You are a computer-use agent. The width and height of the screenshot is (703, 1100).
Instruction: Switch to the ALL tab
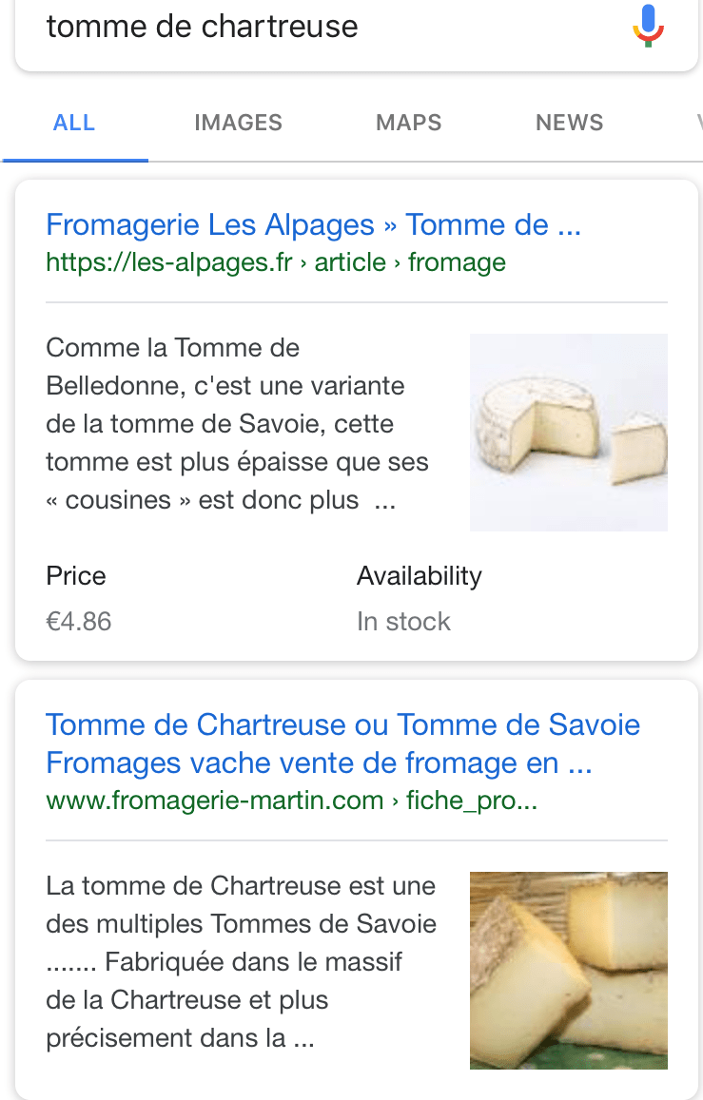pyautogui.click(x=74, y=123)
